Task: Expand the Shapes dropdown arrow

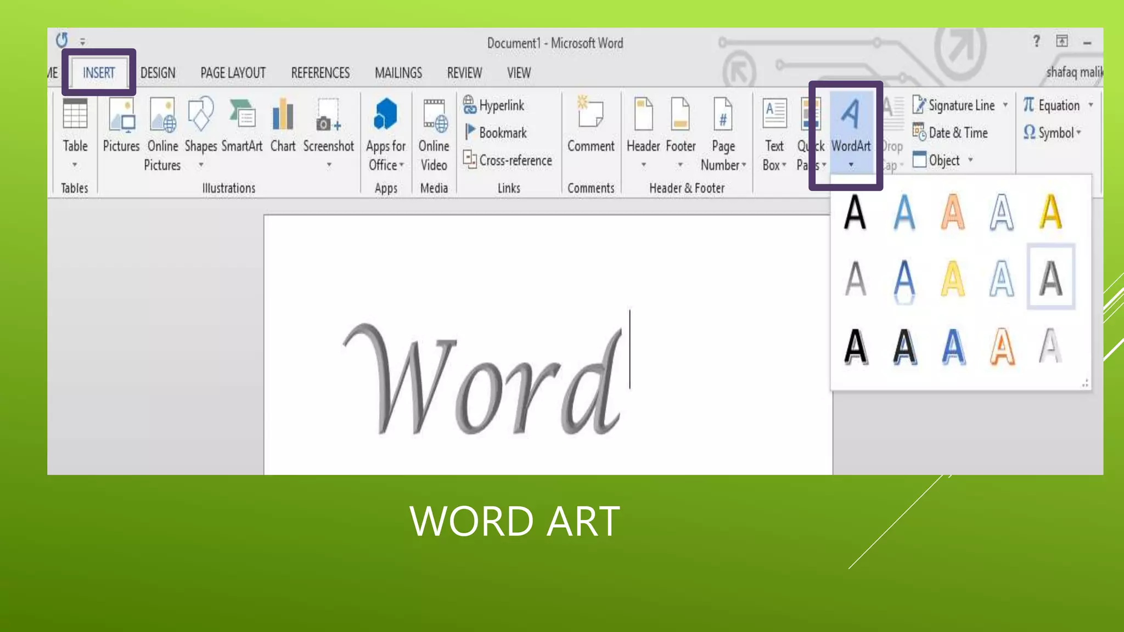Action: pos(201,165)
